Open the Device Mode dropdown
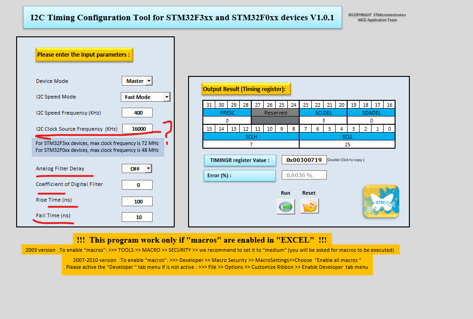The image size is (473, 319). 148,81
